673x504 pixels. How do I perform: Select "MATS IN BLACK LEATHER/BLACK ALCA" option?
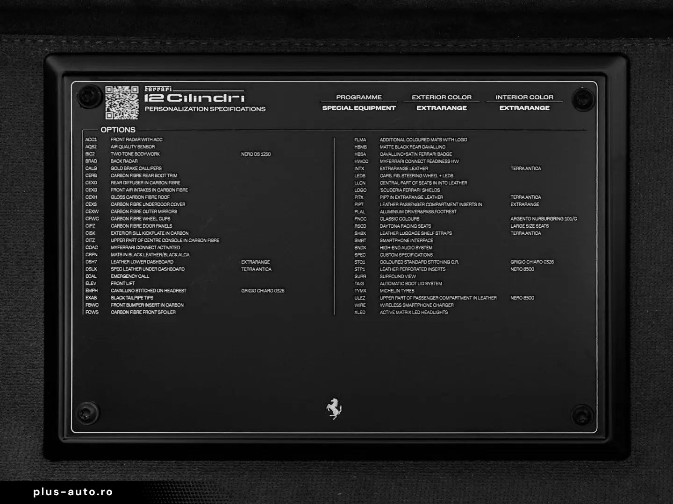click(150, 255)
